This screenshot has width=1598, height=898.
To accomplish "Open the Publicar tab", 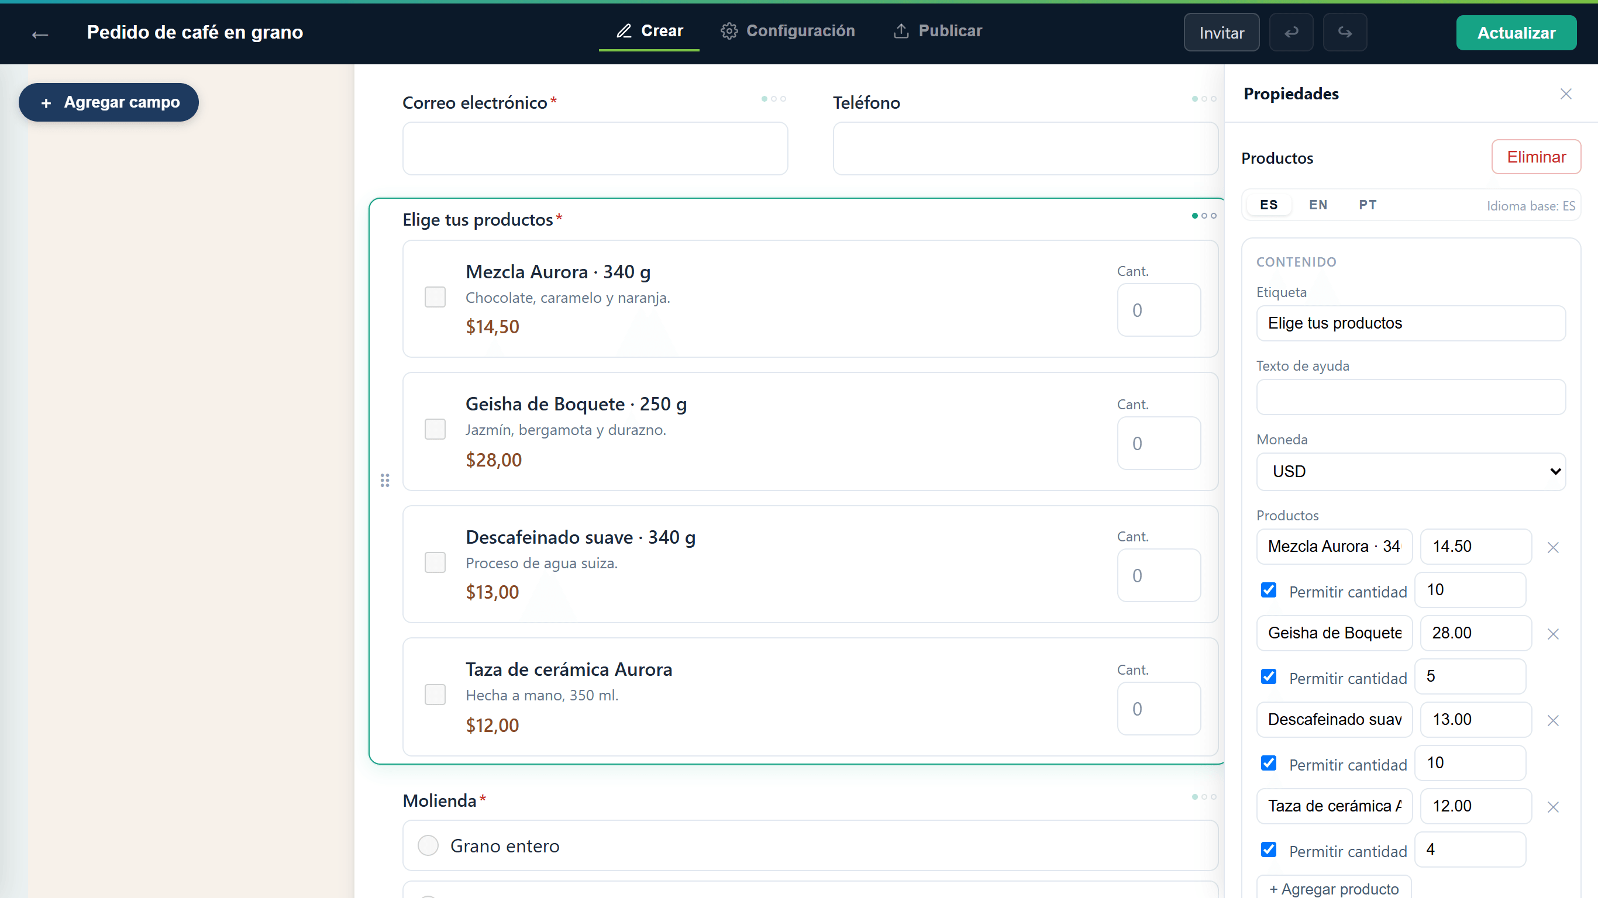I will 938,31.
